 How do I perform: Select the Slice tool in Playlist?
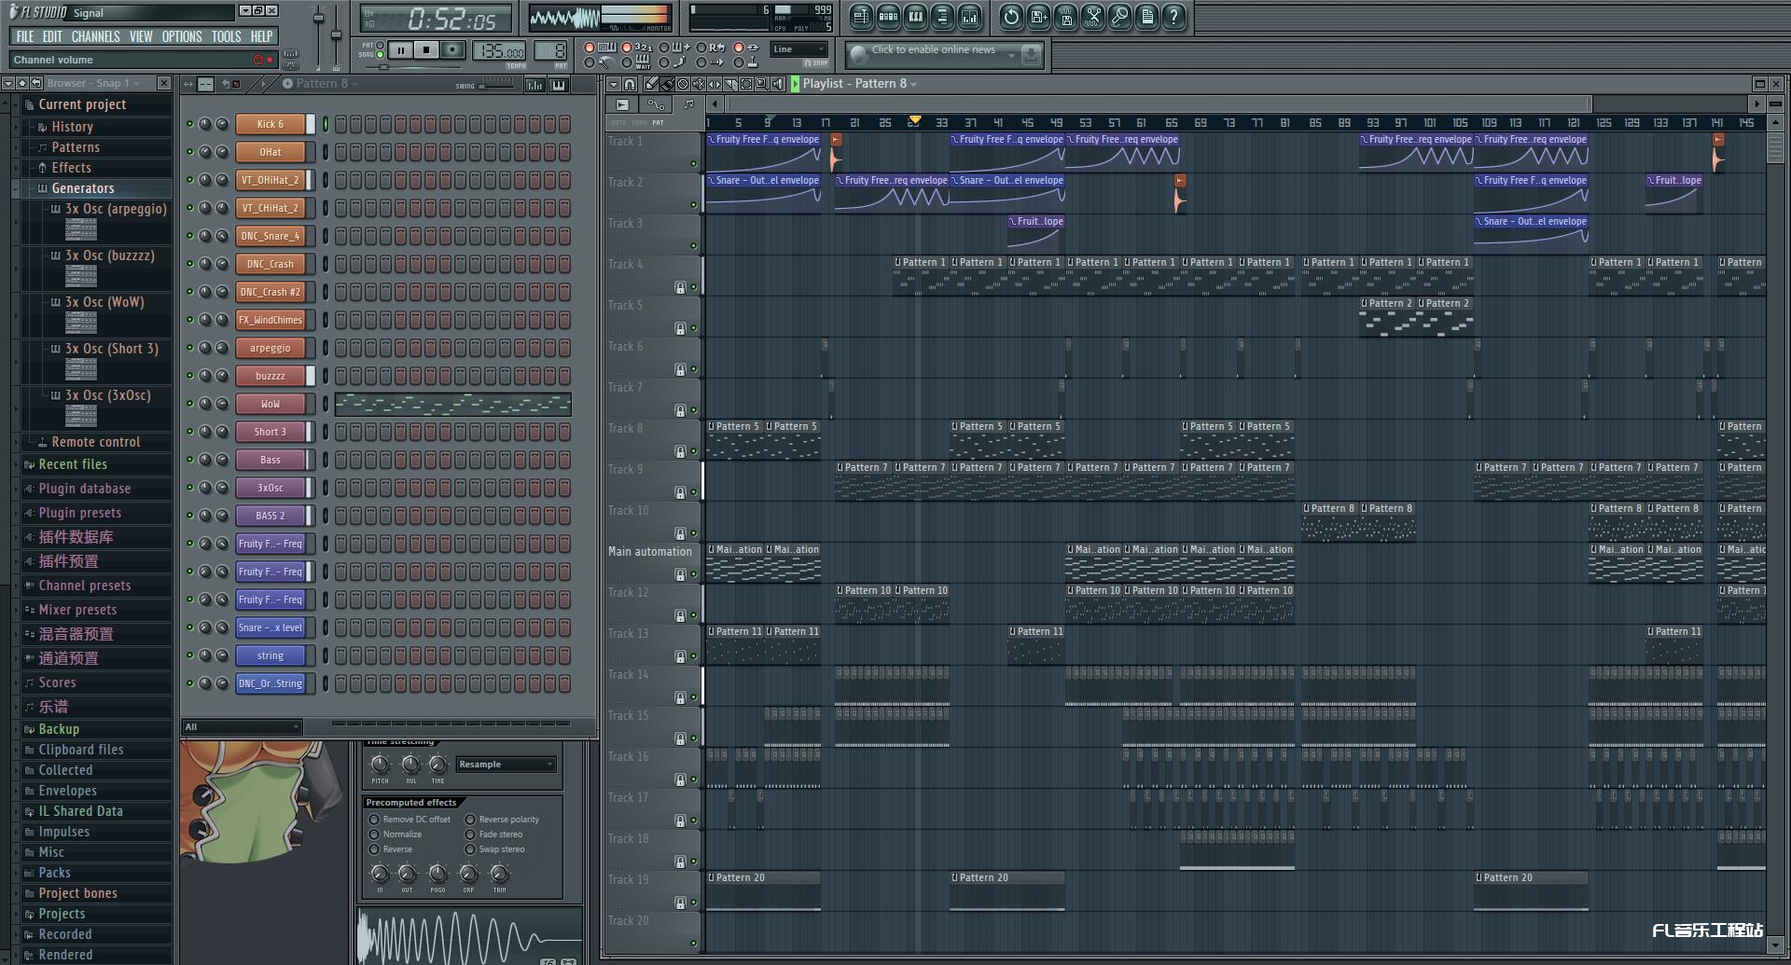pyautogui.click(x=730, y=84)
